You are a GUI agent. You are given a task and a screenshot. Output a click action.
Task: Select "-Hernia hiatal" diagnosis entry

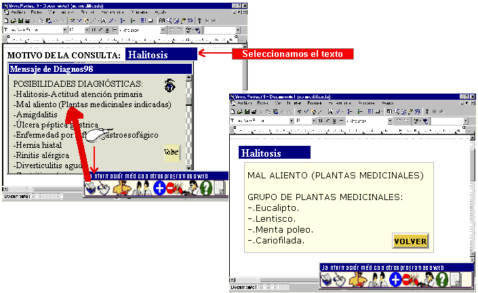[37, 145]
